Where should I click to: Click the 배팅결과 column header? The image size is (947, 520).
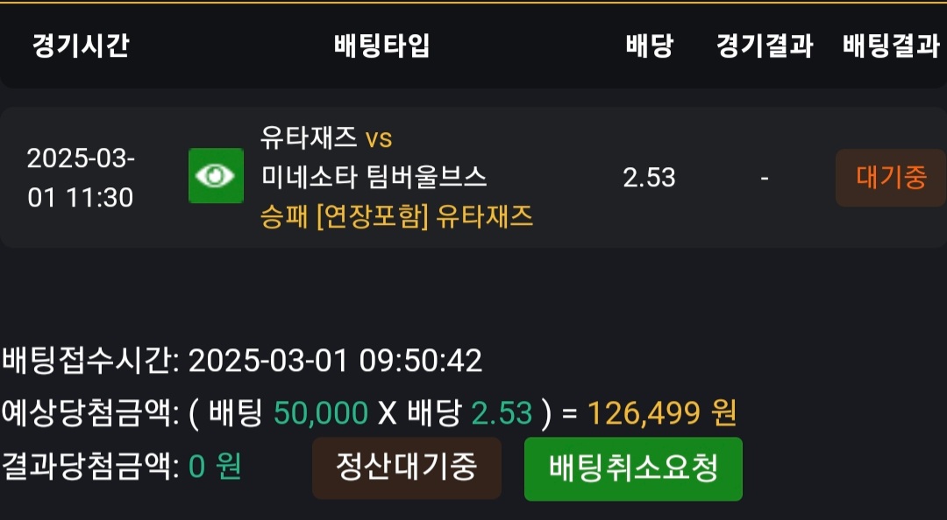[890, 46]
